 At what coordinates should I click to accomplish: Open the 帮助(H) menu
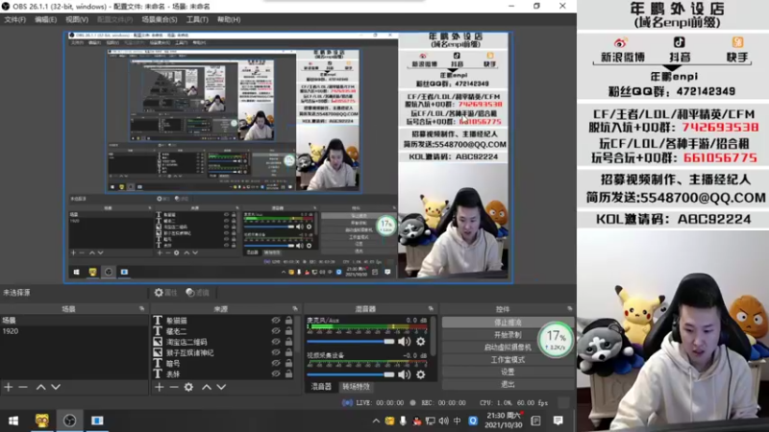coord(229,19)
